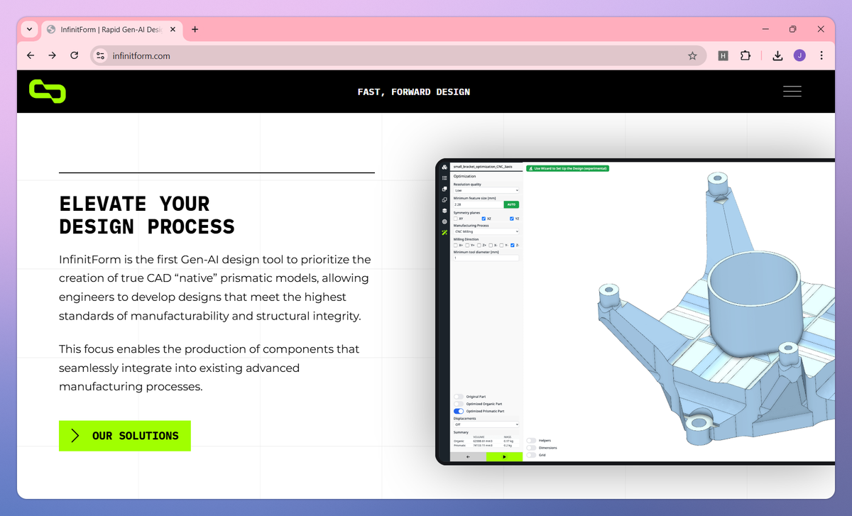Open the list panel icon in sidebar
This screenshot has height=516, width=852.
point(444,178)
